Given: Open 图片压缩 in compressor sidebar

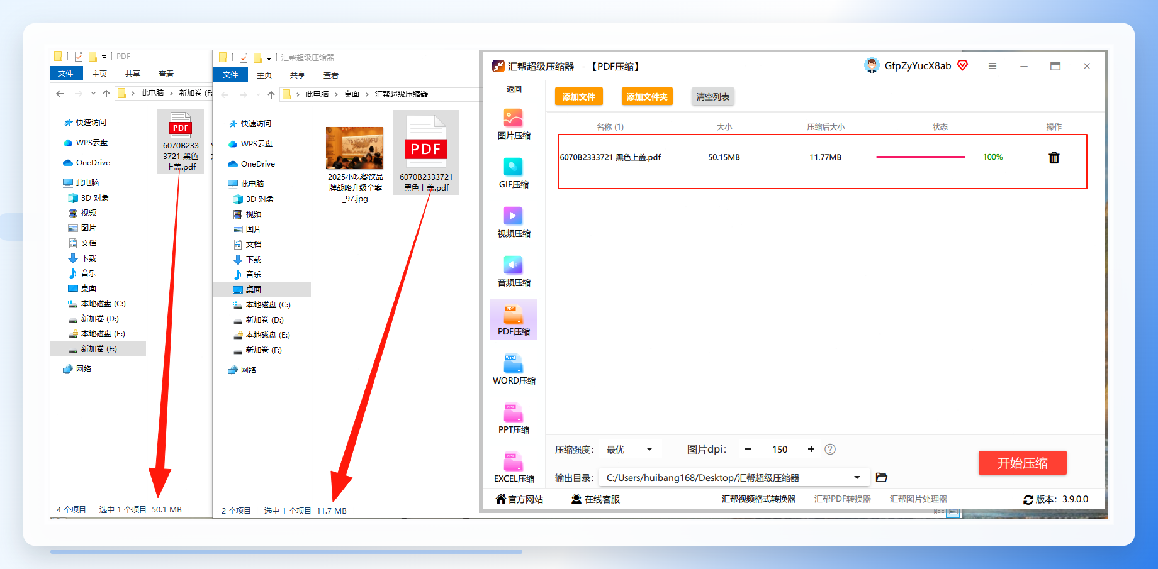Looking at the screenshot, I should [x=514, y=124].
